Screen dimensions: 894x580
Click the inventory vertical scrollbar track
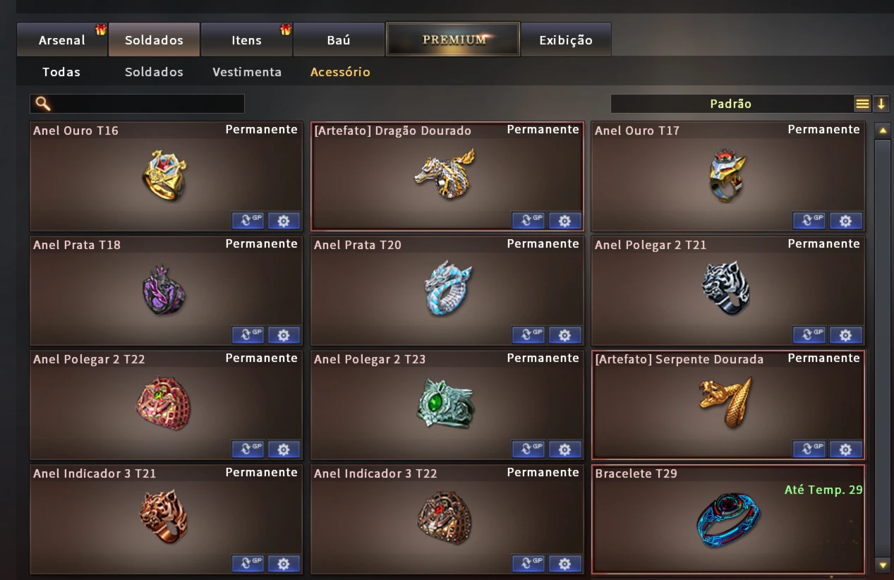click(x=882, y=347)
